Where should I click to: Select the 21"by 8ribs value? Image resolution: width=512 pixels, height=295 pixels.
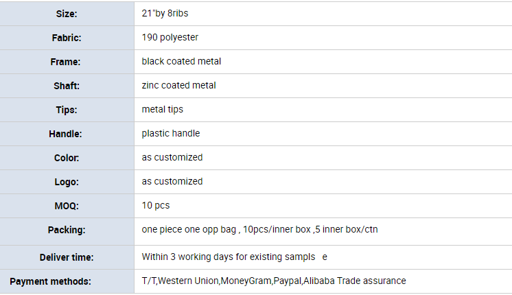point(165,14)
